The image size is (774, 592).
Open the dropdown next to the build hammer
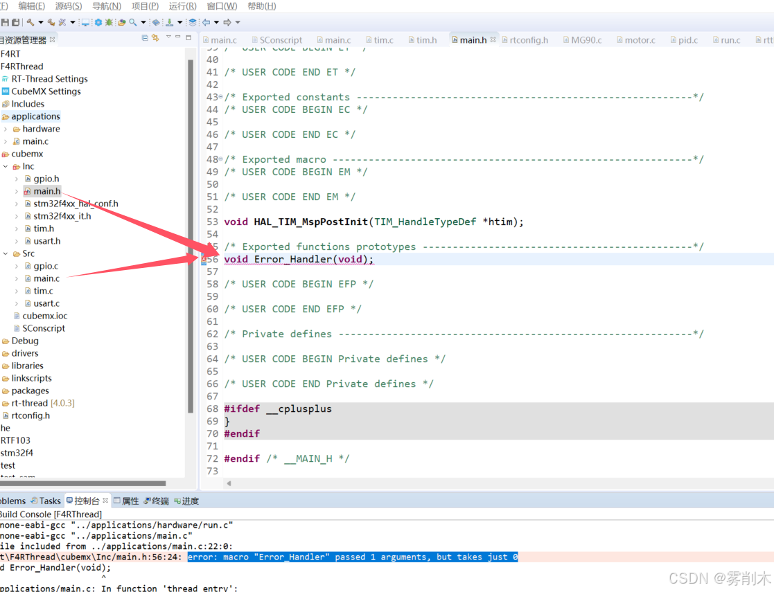click(x=39, y=21)
